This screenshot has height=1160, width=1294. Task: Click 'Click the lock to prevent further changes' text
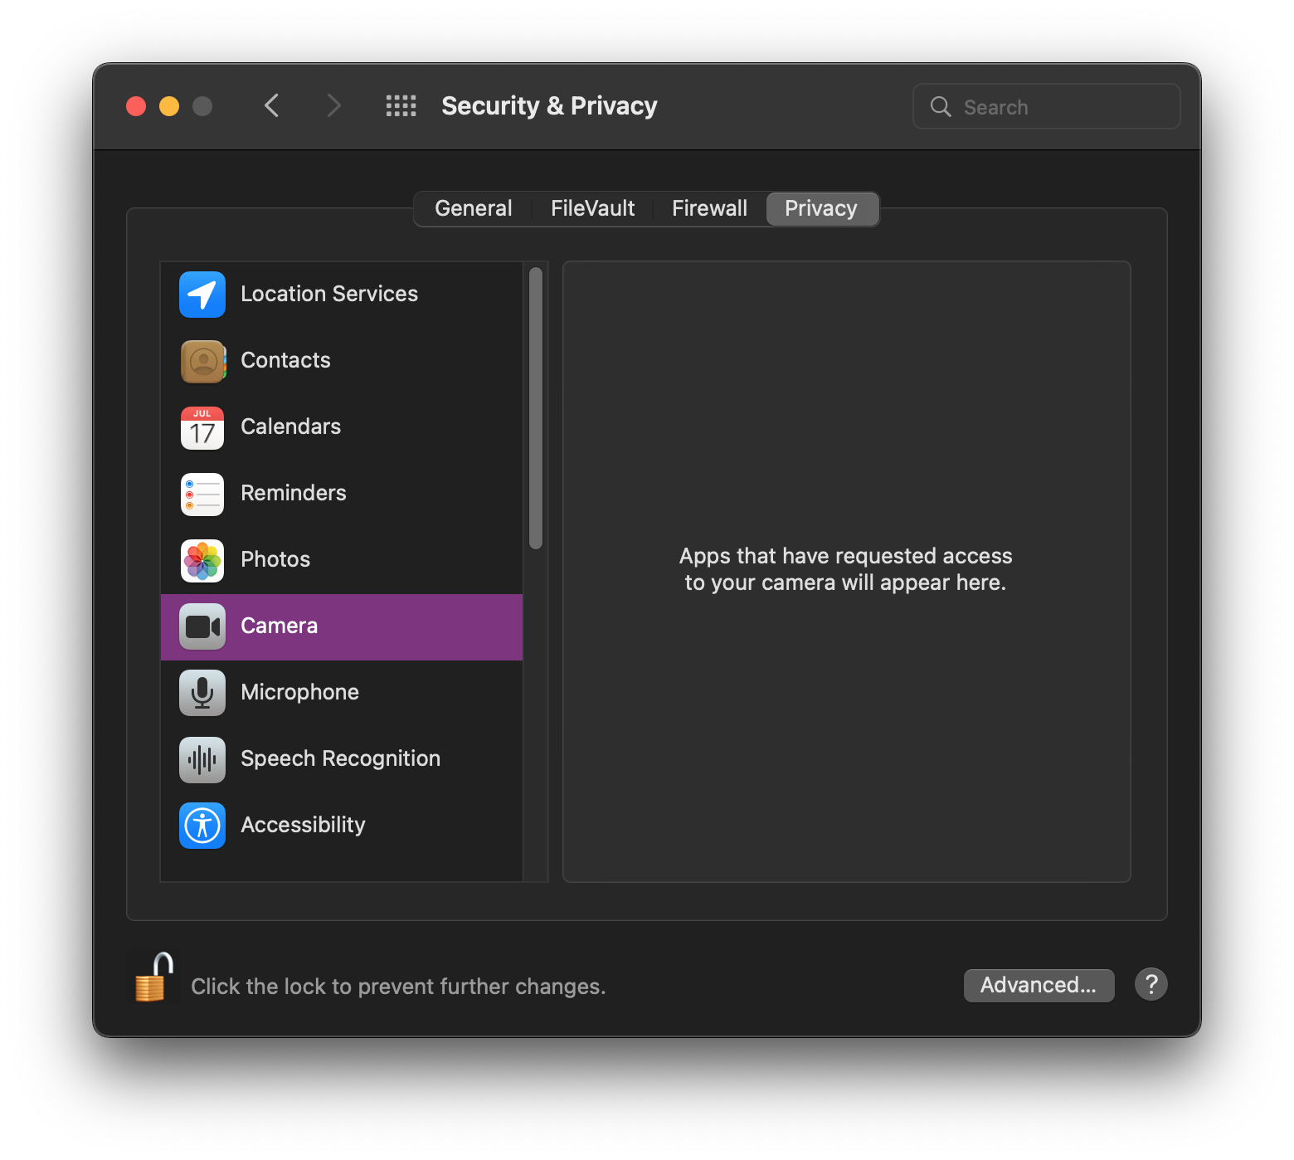[x=398, y=987]
